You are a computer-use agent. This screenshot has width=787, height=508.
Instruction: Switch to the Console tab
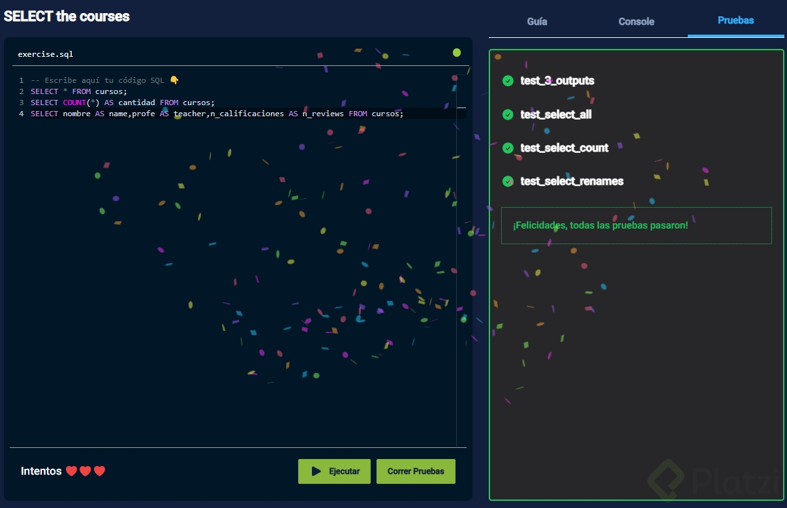636,21
